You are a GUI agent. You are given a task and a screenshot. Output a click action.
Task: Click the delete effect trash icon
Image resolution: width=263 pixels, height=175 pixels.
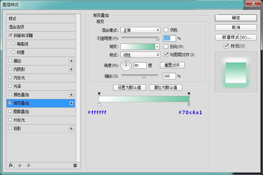[75, 166]
